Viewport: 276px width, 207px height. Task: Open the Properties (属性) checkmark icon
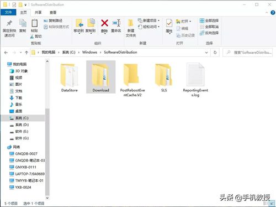tap(169, 23)
